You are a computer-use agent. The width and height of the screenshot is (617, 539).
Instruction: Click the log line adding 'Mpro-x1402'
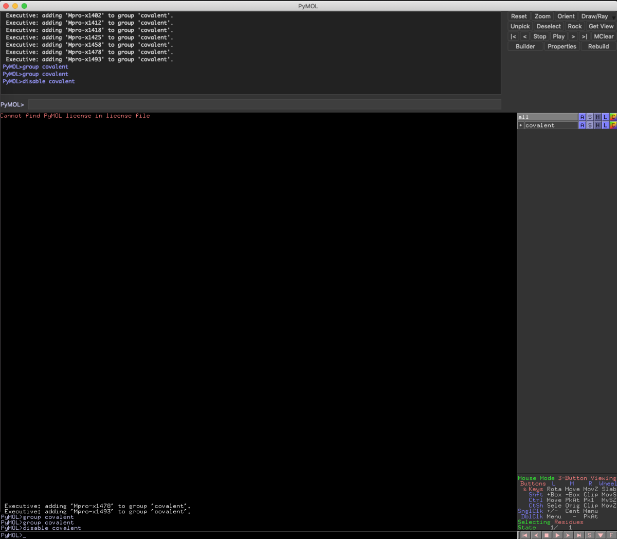coord(89,15)
